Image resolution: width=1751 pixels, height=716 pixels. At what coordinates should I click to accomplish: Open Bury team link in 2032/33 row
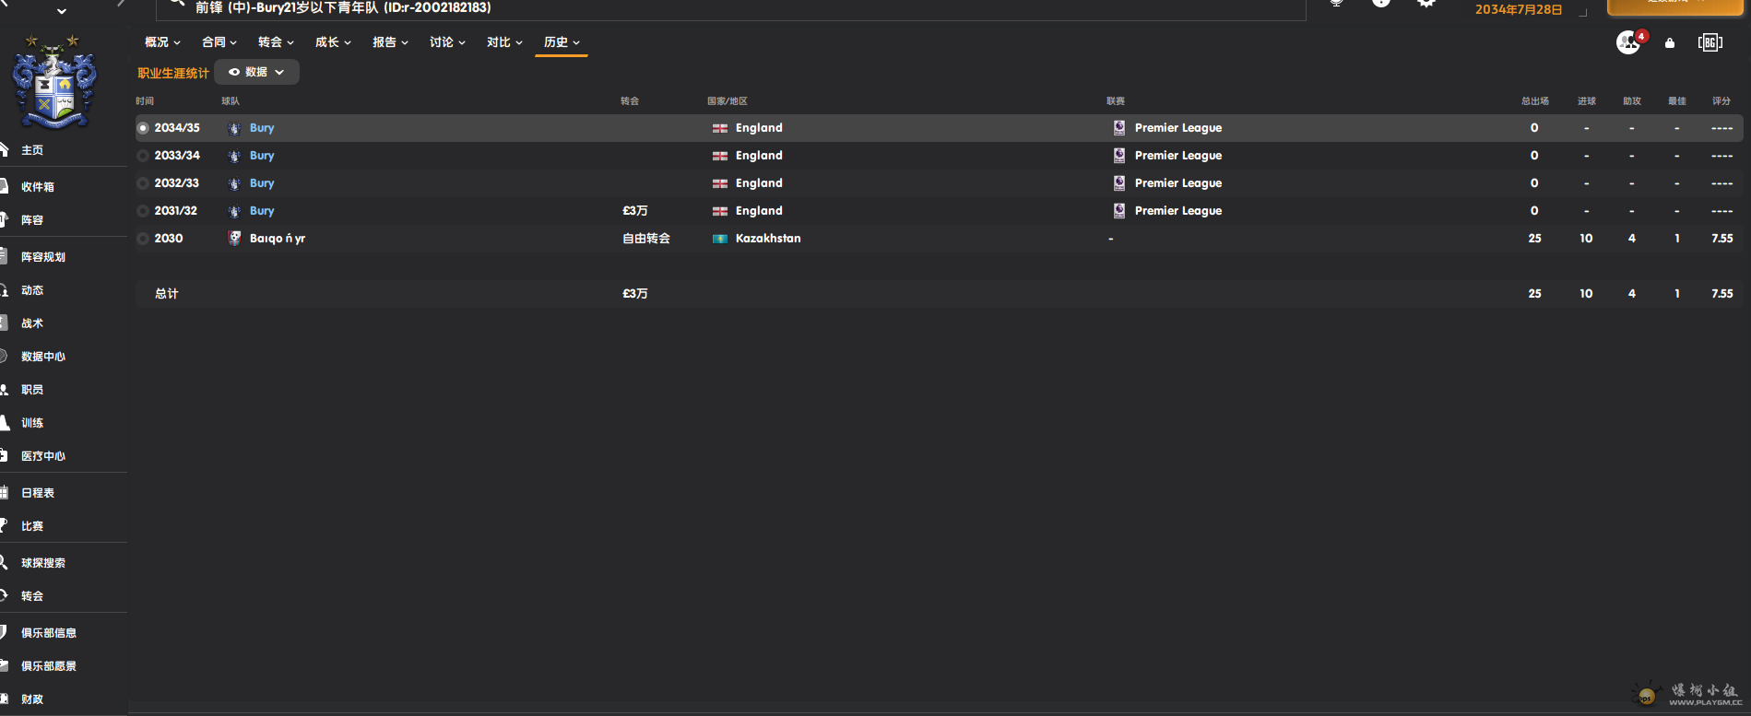(262, 183)
